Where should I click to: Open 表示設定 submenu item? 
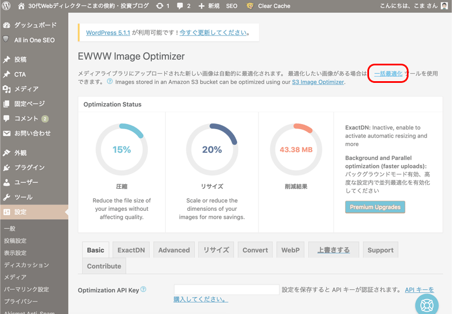pyautogui.click(x=15, y=253)
